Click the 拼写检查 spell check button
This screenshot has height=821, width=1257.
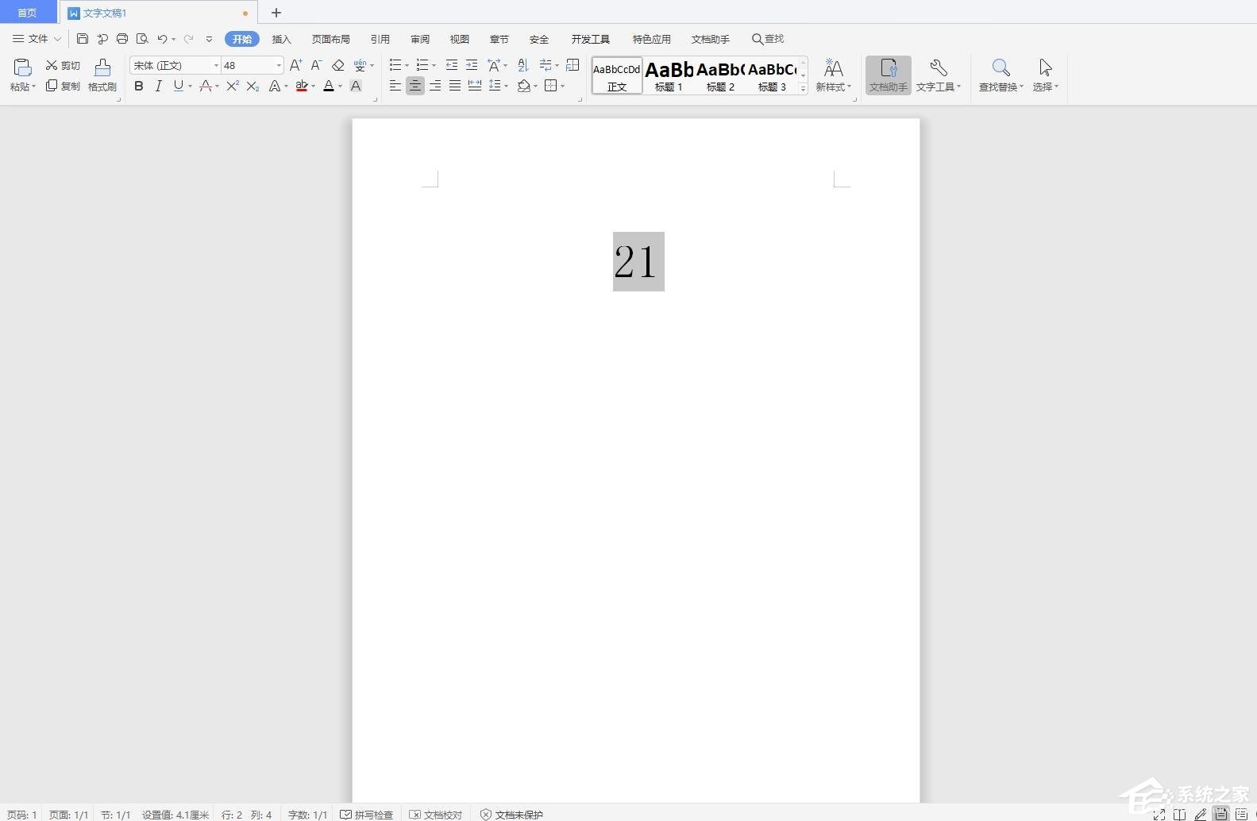point(367,815)
